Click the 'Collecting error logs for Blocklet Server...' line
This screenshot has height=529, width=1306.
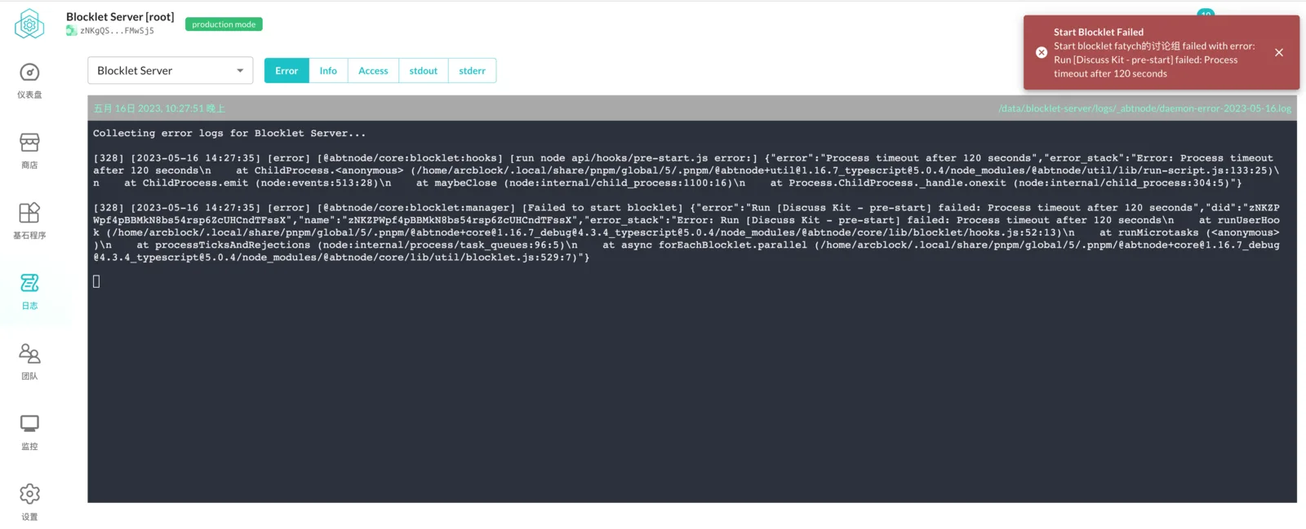229,133
